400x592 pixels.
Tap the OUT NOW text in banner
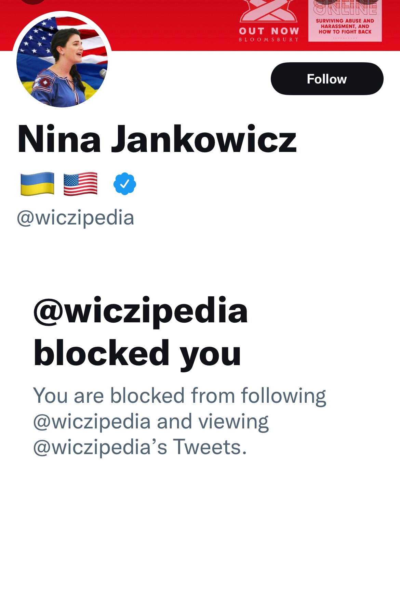pyautogui.click(x=269, y=31)
